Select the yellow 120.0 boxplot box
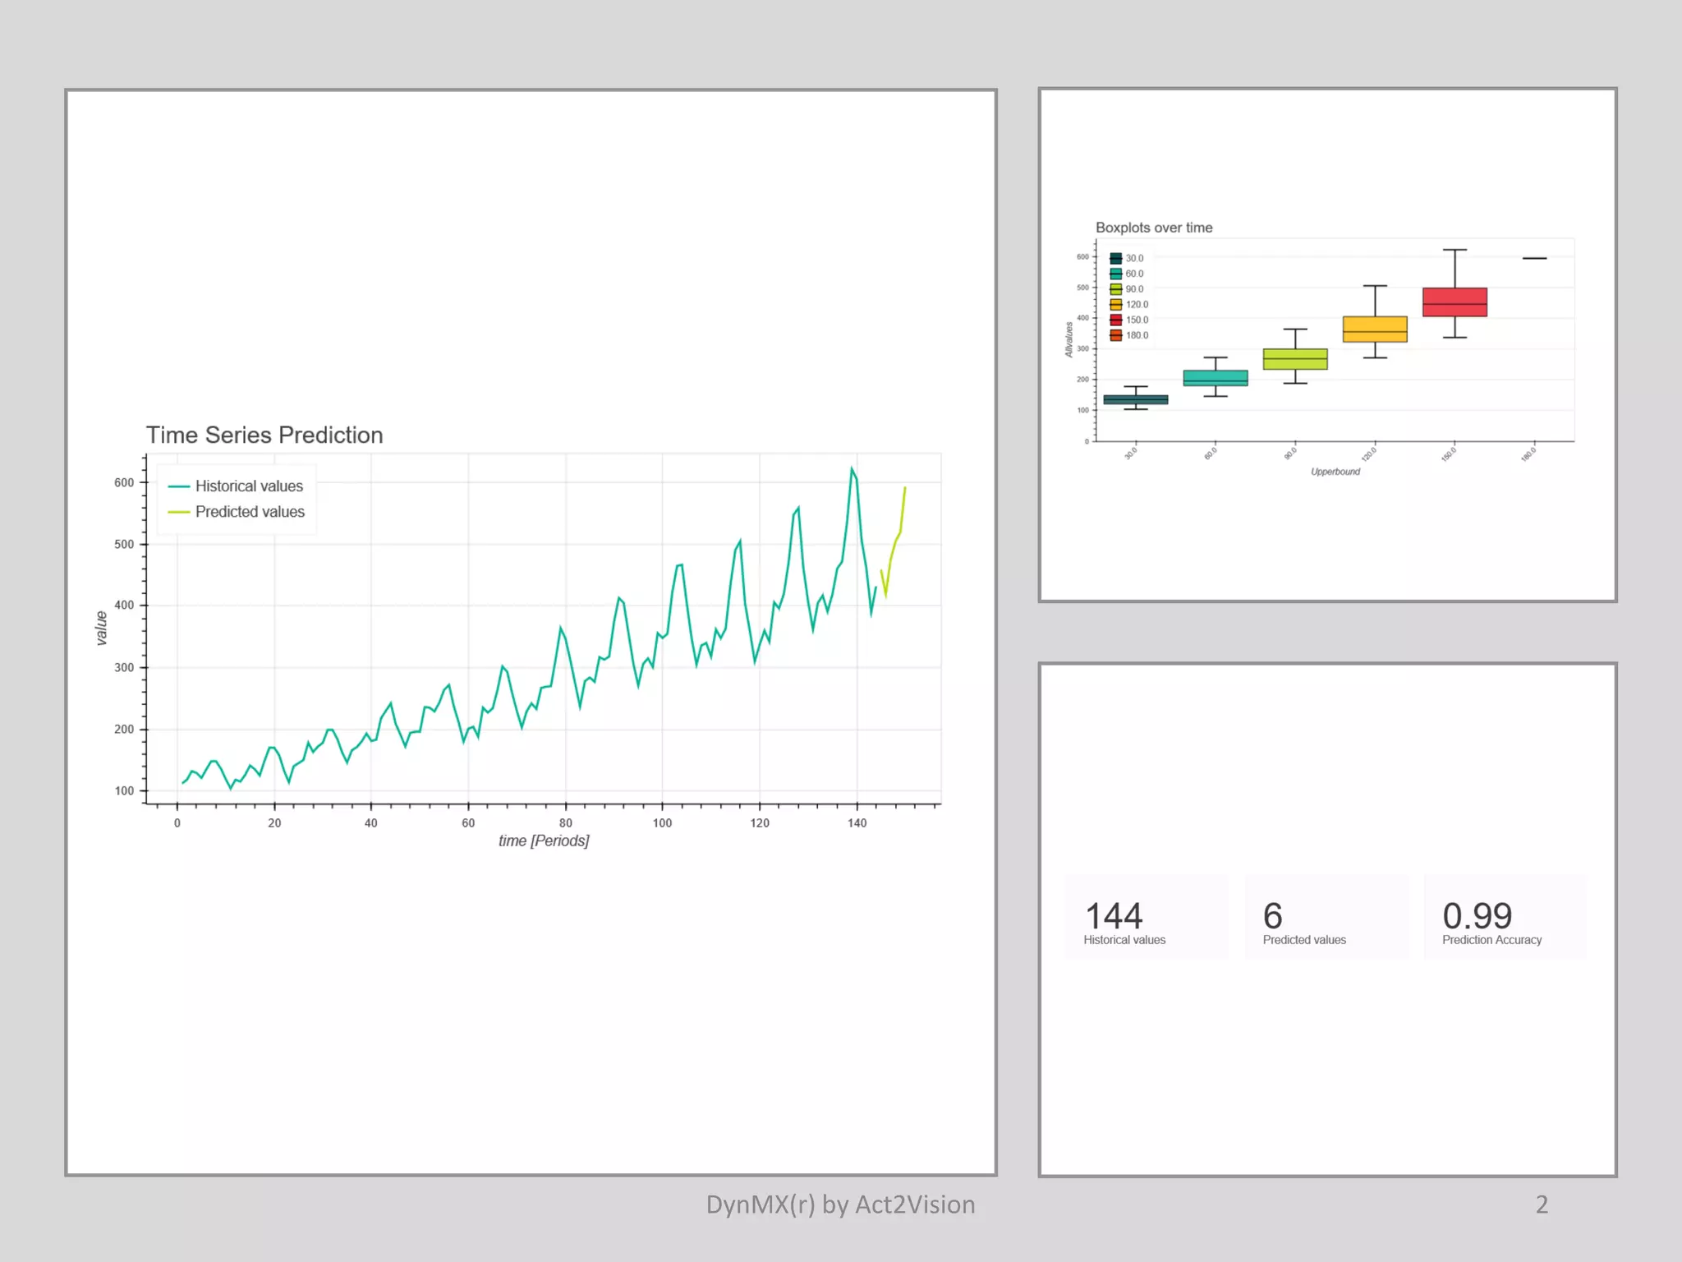This screenshot has width=1682, height=1262. point(1375,329)
